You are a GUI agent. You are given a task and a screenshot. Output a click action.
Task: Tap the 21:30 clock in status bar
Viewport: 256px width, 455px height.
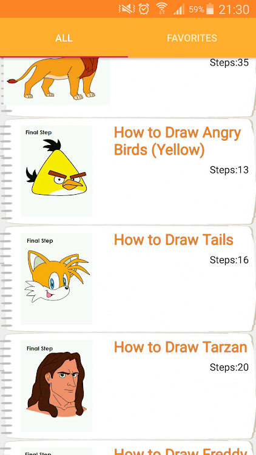coord(234,10)
